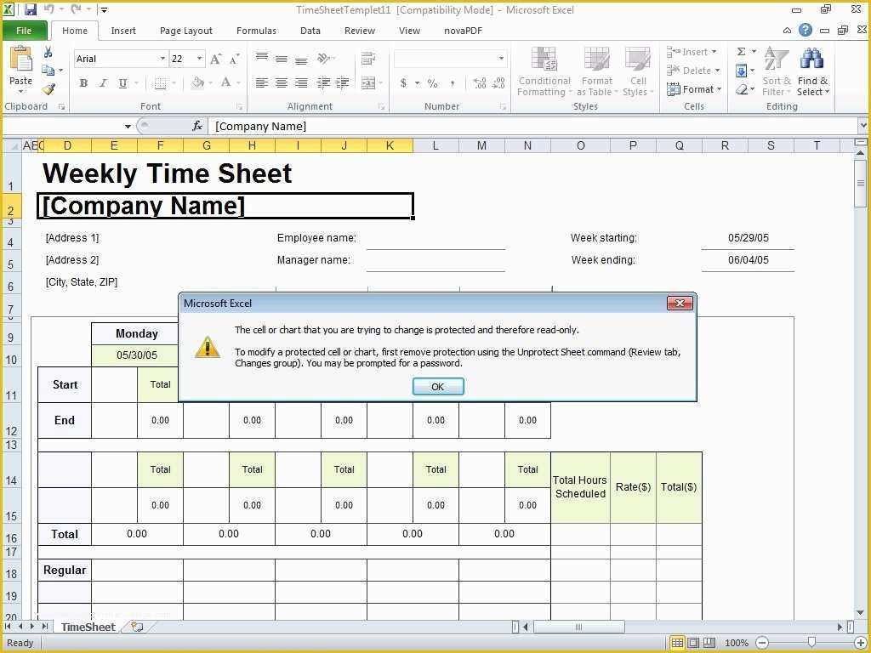Open the Arial font name dropdown
The image size is (871, 653).
pos(162,59)
